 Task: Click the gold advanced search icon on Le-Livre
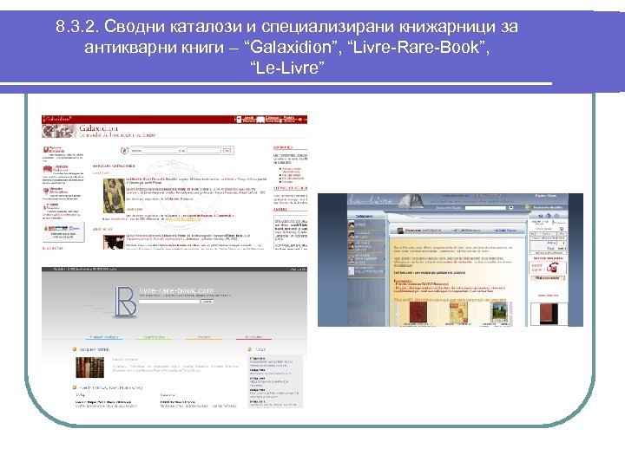(528, 207)
